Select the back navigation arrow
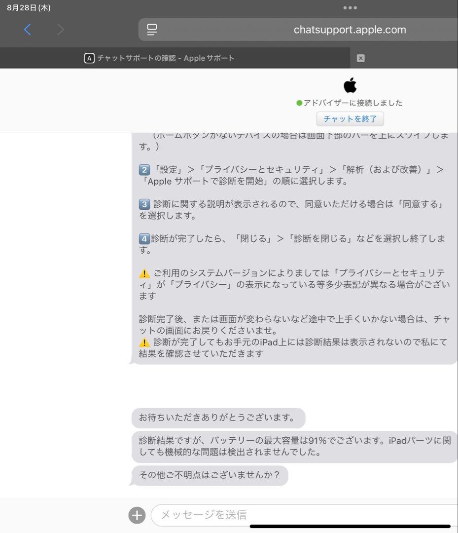Image resolution: width=458 pixels, height=533 pixels. point(27,30)
